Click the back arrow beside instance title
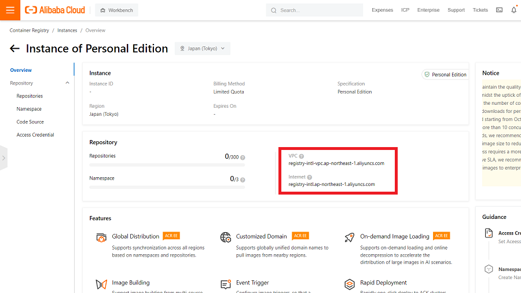The image size is (521, 293). click(14, 49)
